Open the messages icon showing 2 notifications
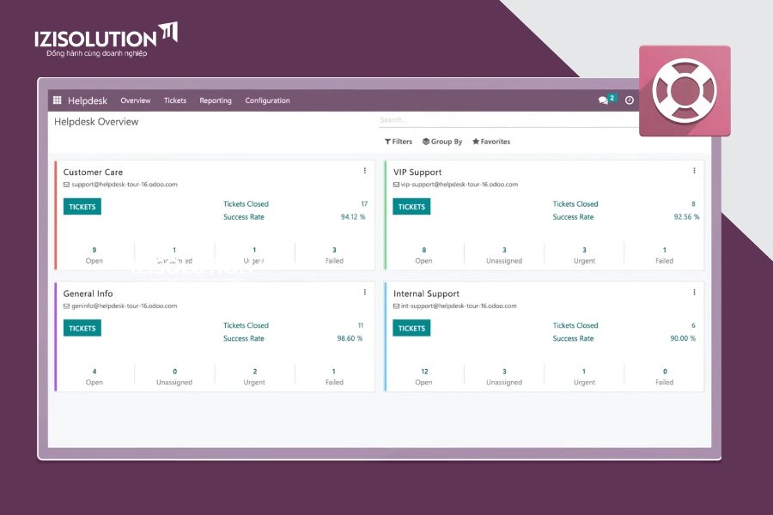The width and height of the screenshot is (773, 515). (604, 100)
